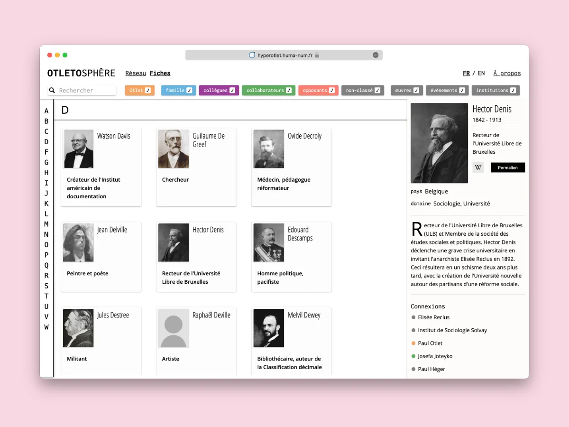Click the search magnifier icon

coord(52,90)
